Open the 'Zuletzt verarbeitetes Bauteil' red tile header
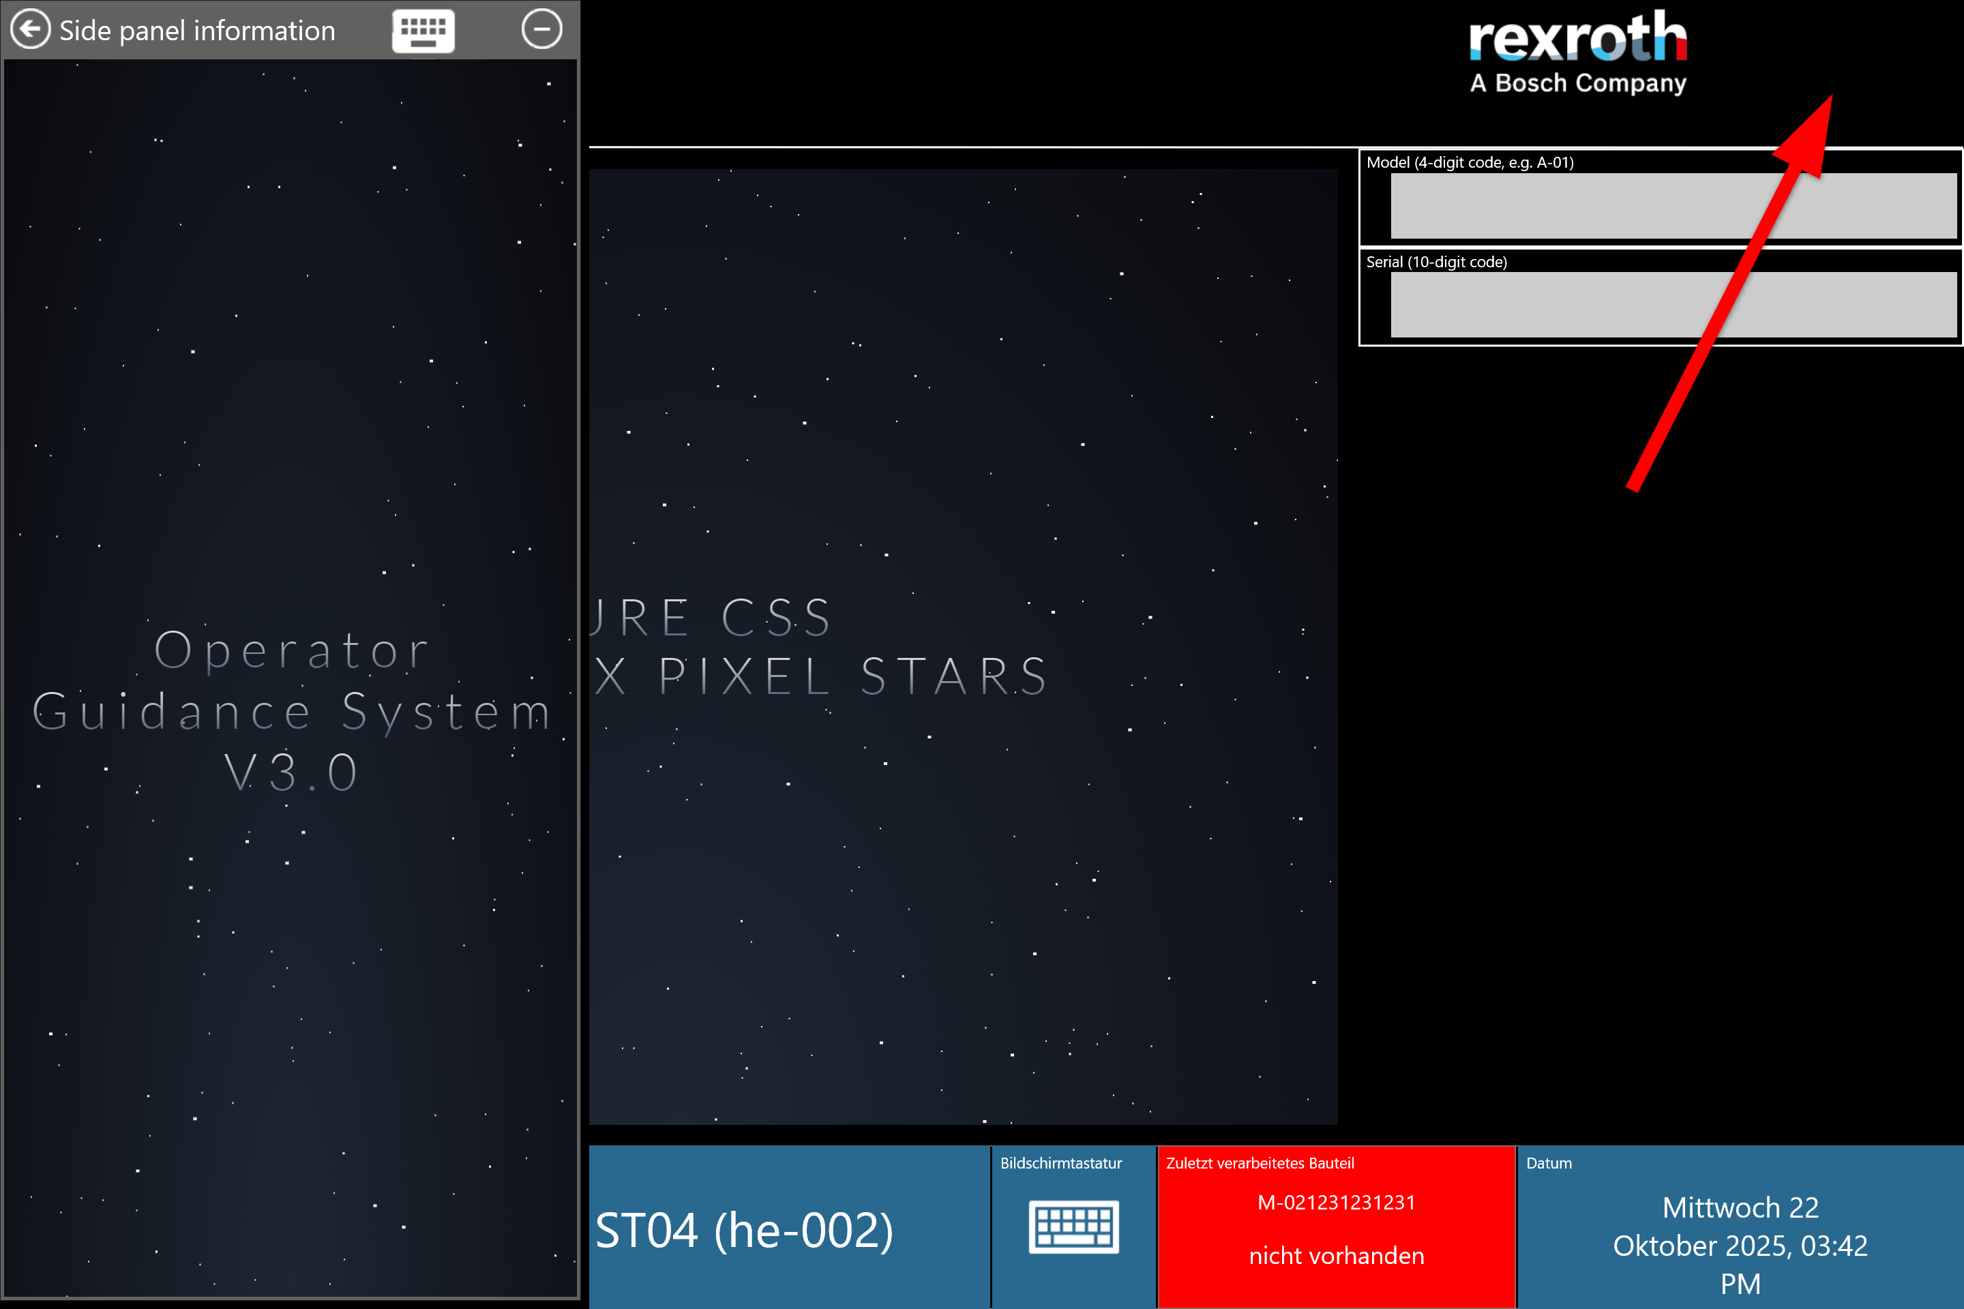The image size is (1964, 1309). coord(1260,1163)
